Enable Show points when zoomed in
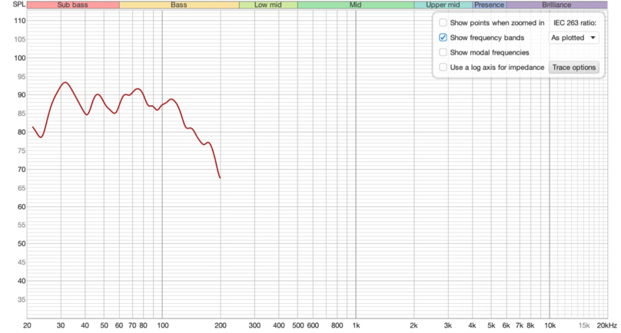621x333 pixels. tap(443, 23)
